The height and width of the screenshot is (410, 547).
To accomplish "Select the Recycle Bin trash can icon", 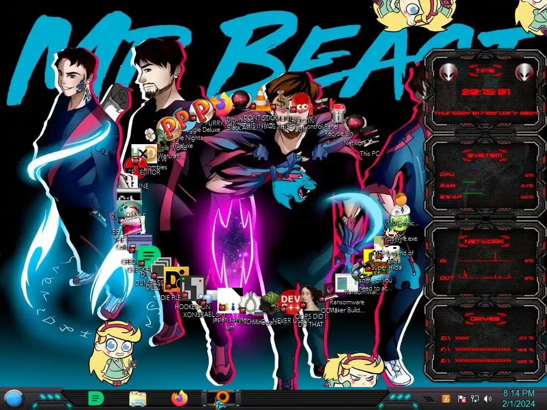I will tap(338, 114).
